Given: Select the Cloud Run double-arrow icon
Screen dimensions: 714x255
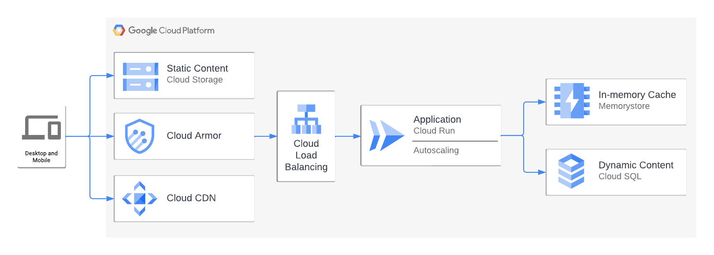Looking at the screenshot, I should [387, 135].
